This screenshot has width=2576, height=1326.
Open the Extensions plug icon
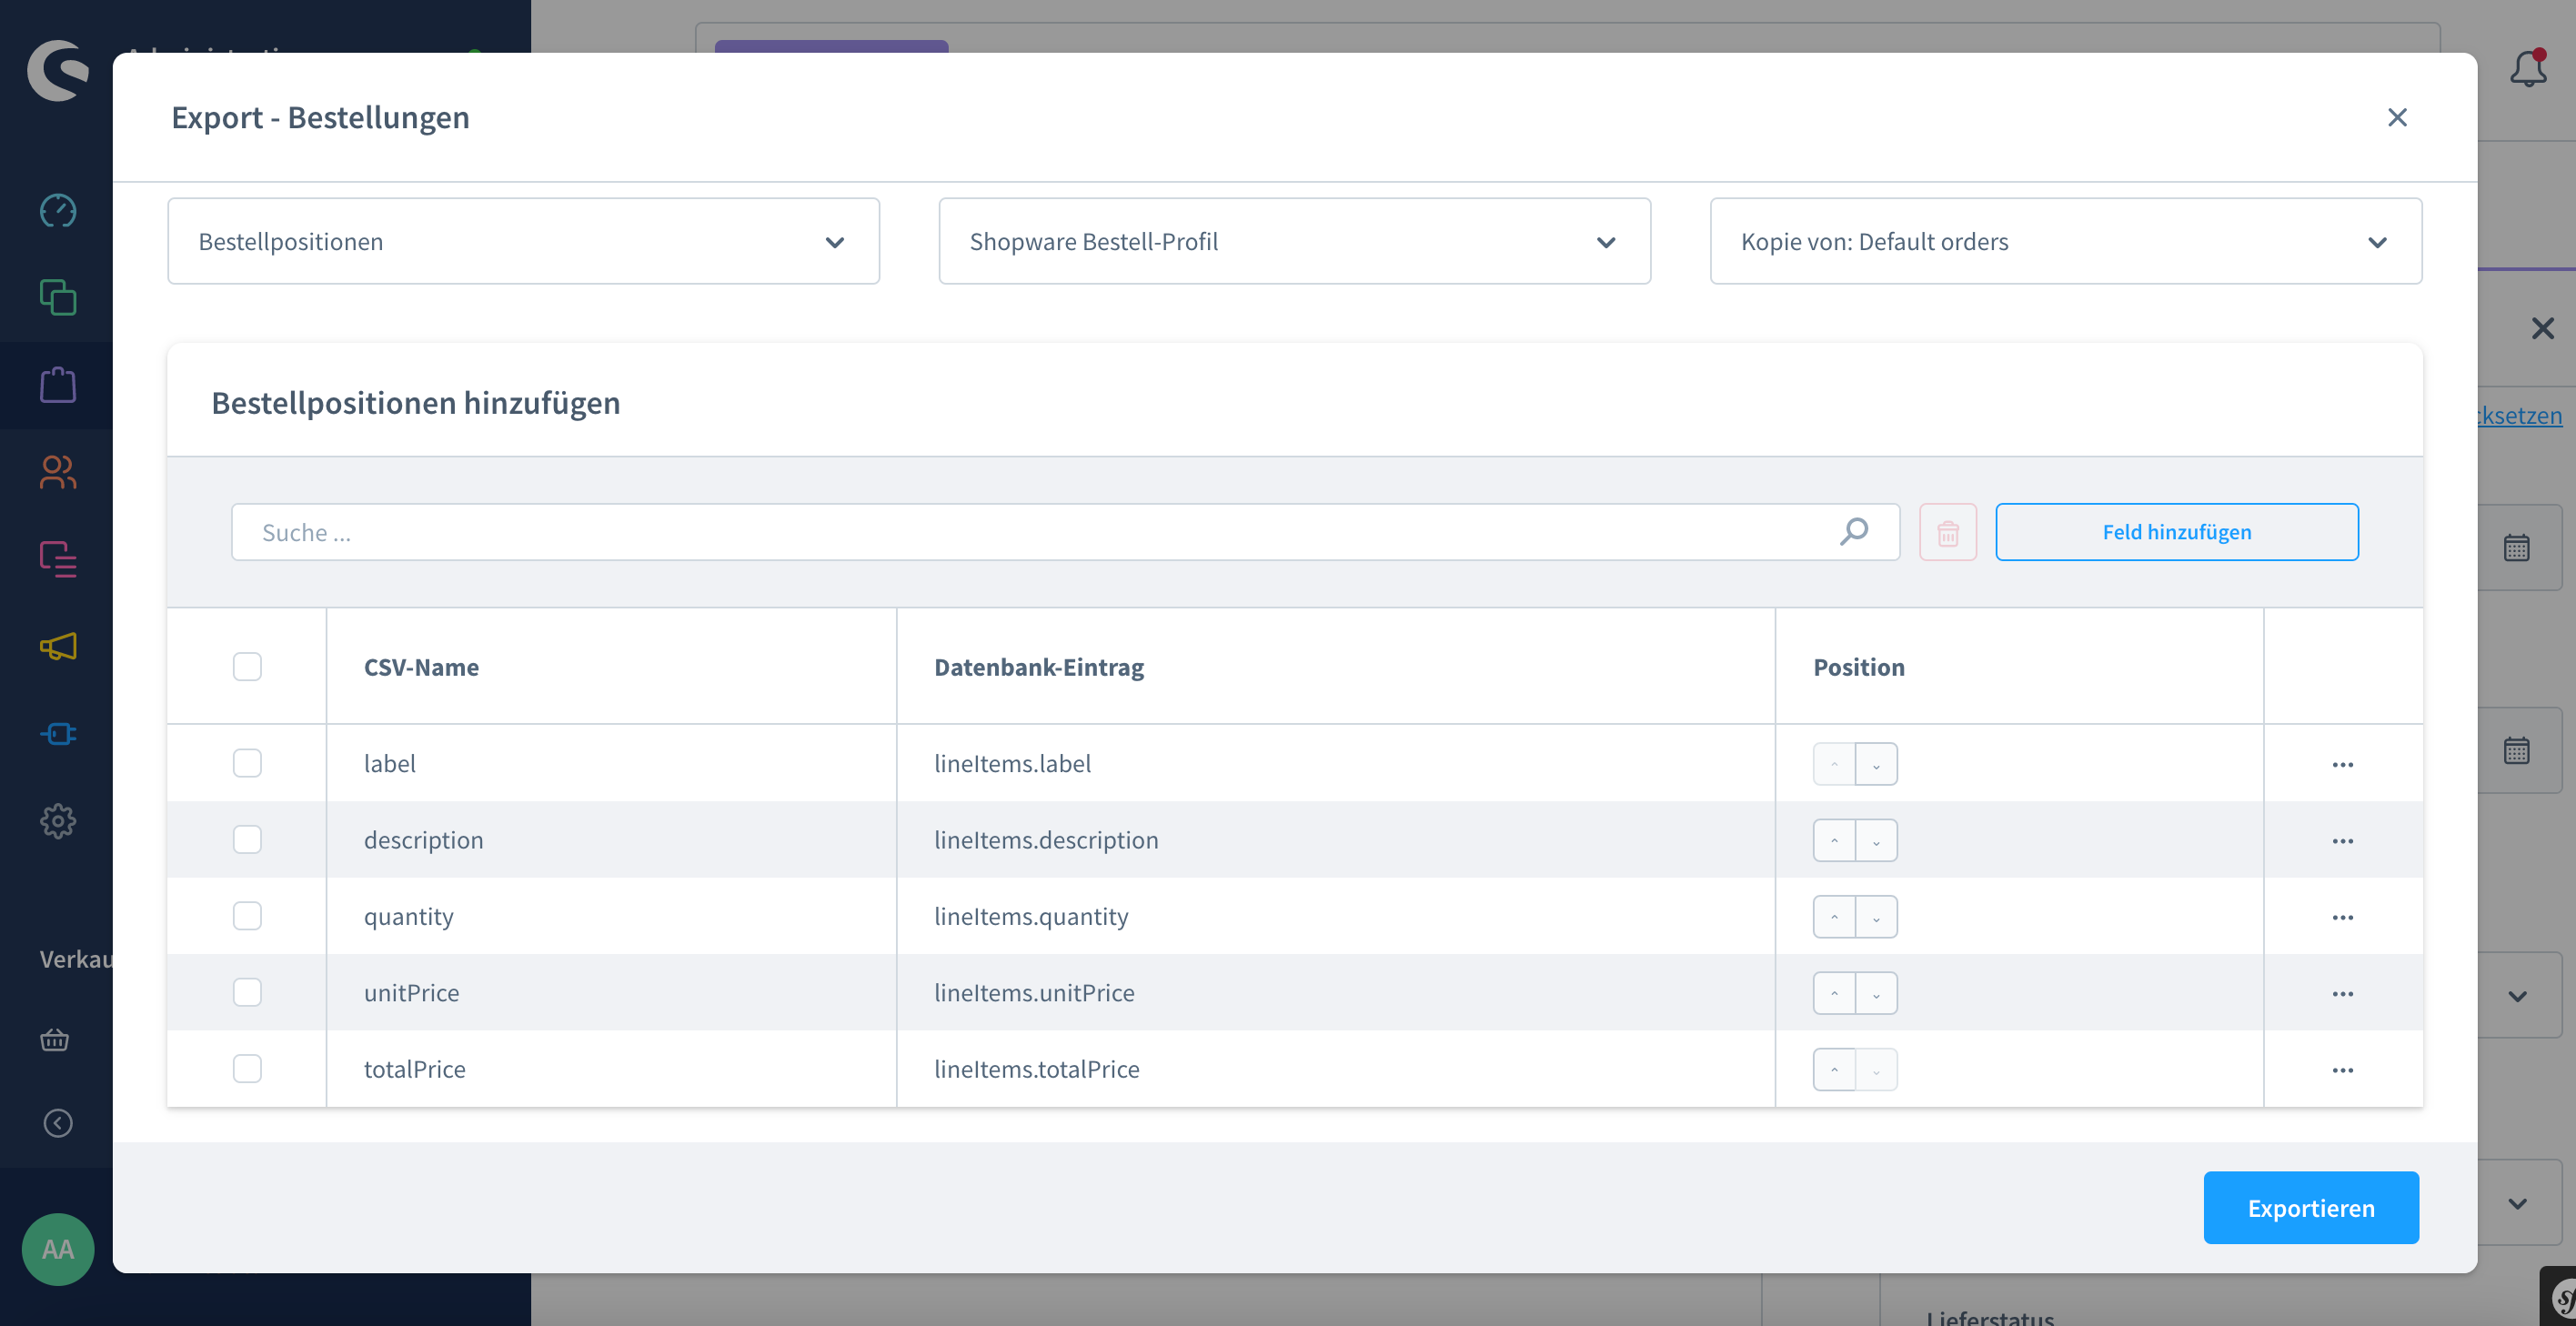[x=58, y=734]
